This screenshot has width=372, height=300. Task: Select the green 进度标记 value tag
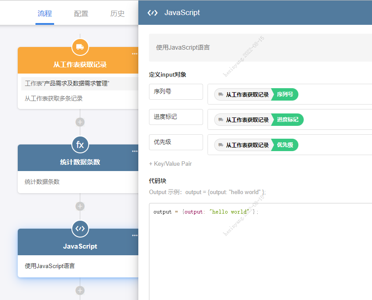pos(288,120)
